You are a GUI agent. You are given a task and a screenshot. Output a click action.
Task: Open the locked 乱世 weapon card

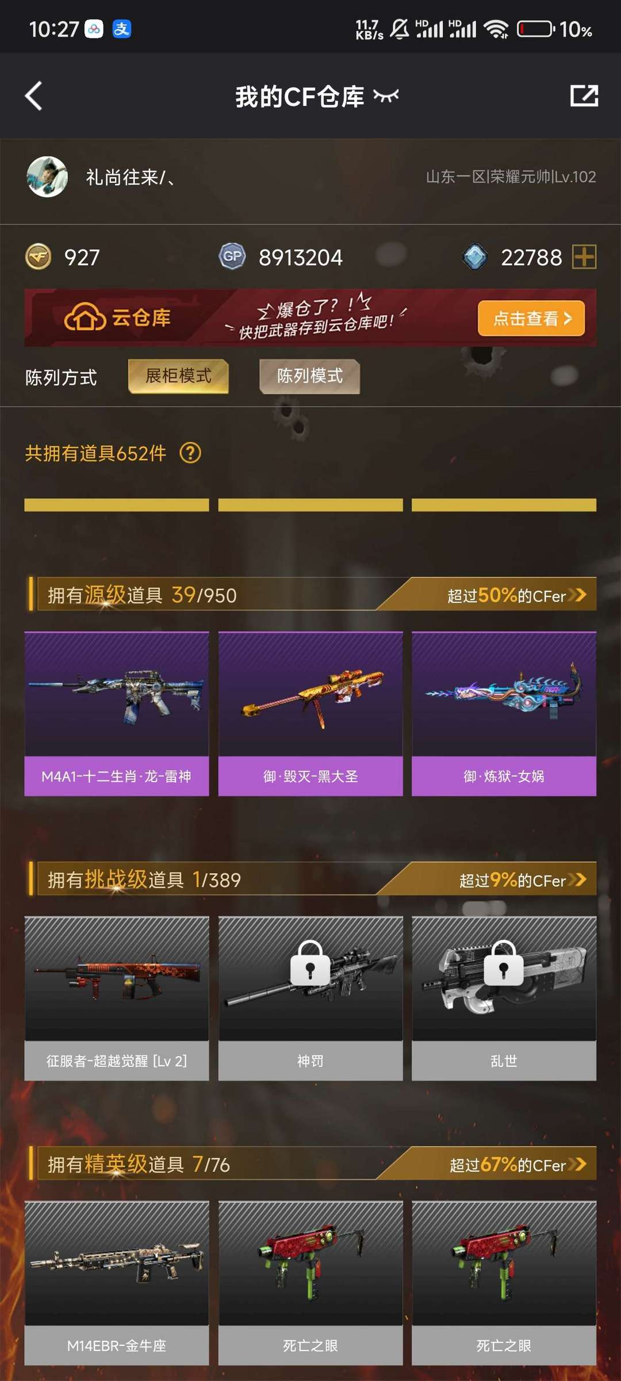504,999
